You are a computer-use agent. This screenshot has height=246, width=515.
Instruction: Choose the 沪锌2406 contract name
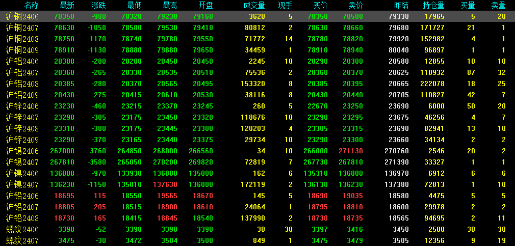coord(22,106)
